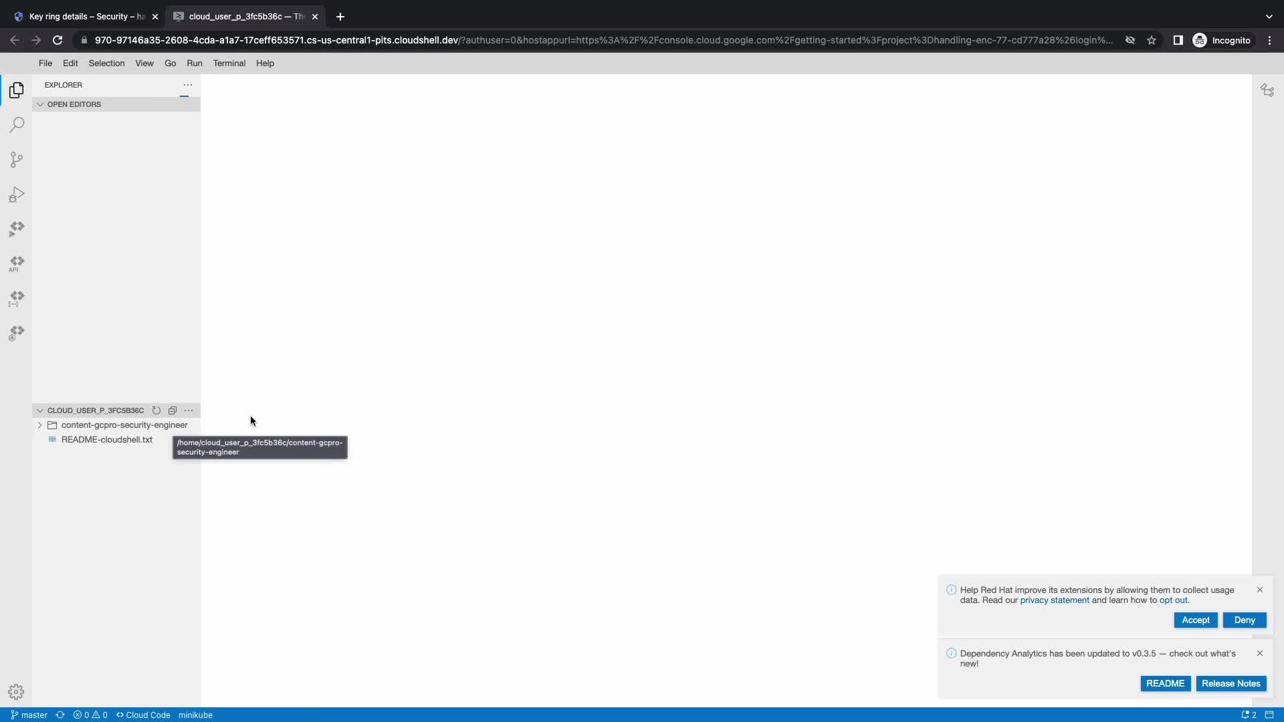This screenshot has width=1284, height=722.
Task: Dismiss the Dependency Analytics notification
Action: coord(1260,653)
